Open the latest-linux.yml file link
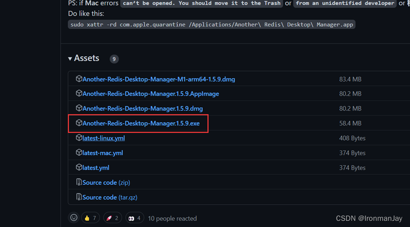Viewport: 410px width, 227px height. [103, 138]
